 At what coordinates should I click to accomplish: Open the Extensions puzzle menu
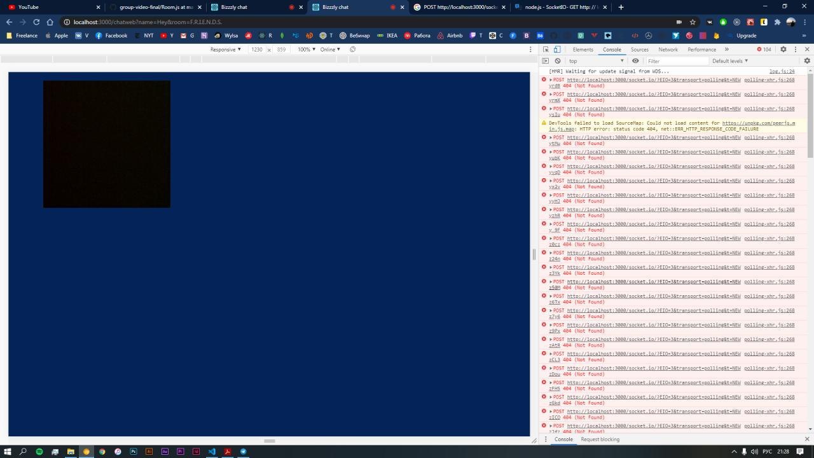777,22
